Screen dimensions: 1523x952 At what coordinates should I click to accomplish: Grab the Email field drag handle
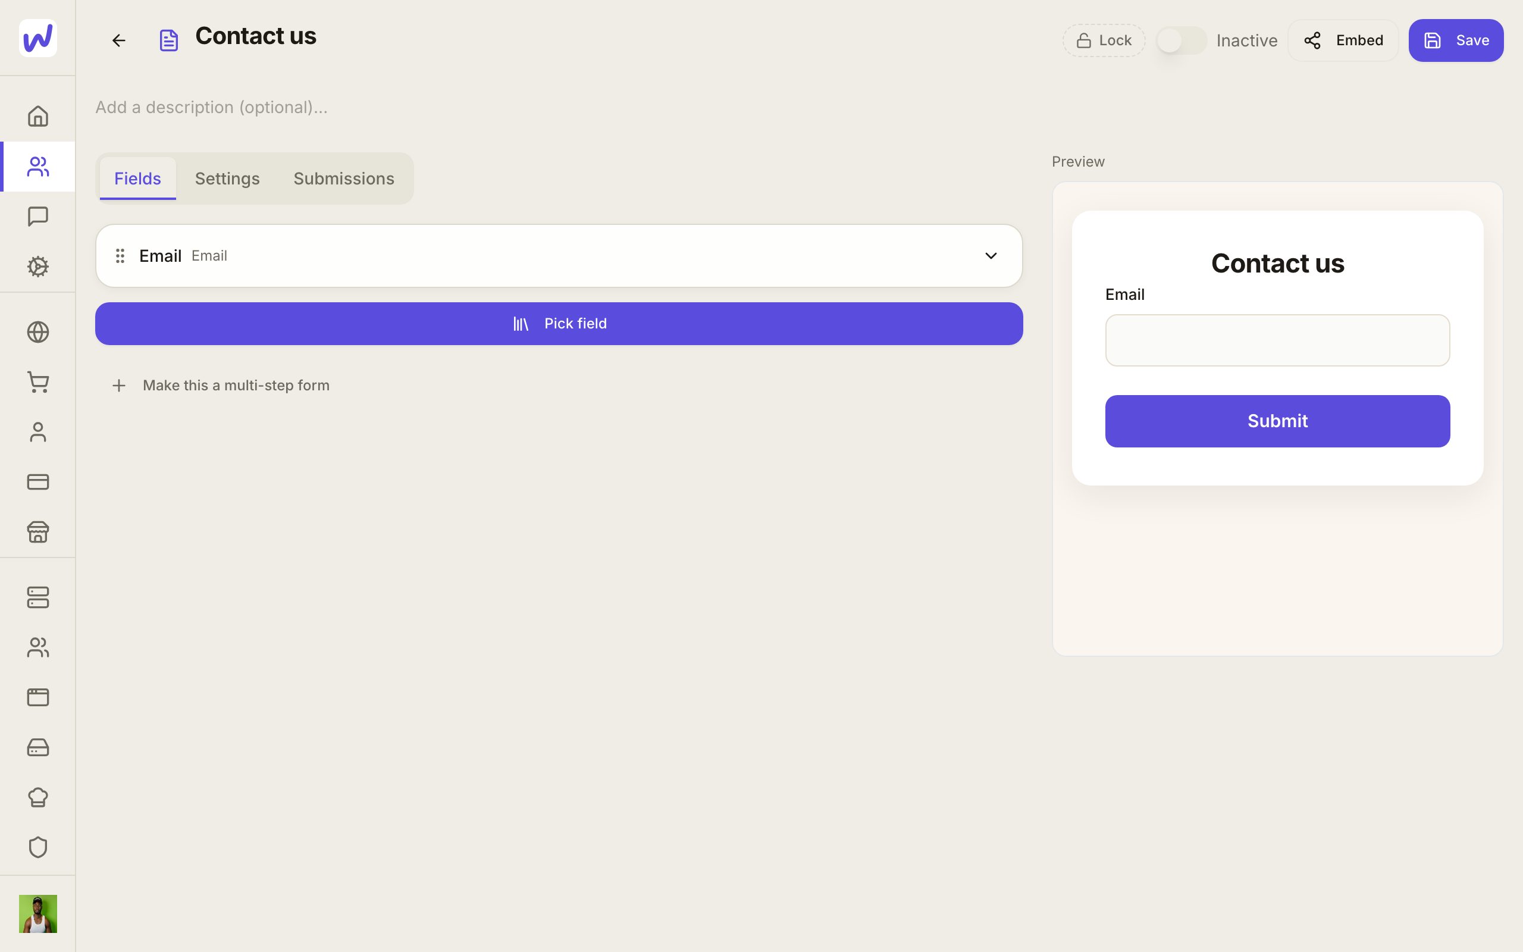[x=120, y=256]
